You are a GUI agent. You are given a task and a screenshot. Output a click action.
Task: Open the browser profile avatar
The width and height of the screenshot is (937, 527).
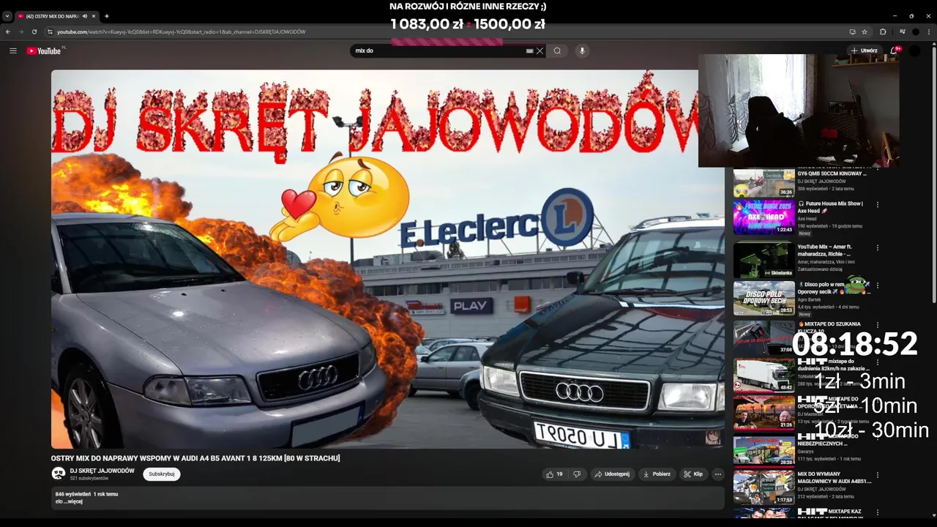(915, 31)
